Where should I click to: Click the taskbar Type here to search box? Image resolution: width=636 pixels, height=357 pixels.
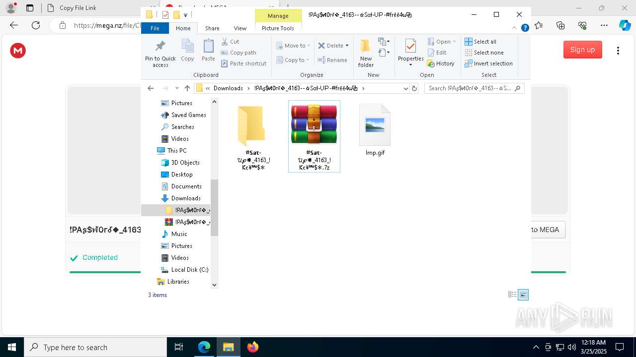click(x=95, y=347)
